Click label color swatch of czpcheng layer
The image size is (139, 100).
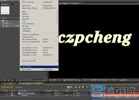[12, 95]
